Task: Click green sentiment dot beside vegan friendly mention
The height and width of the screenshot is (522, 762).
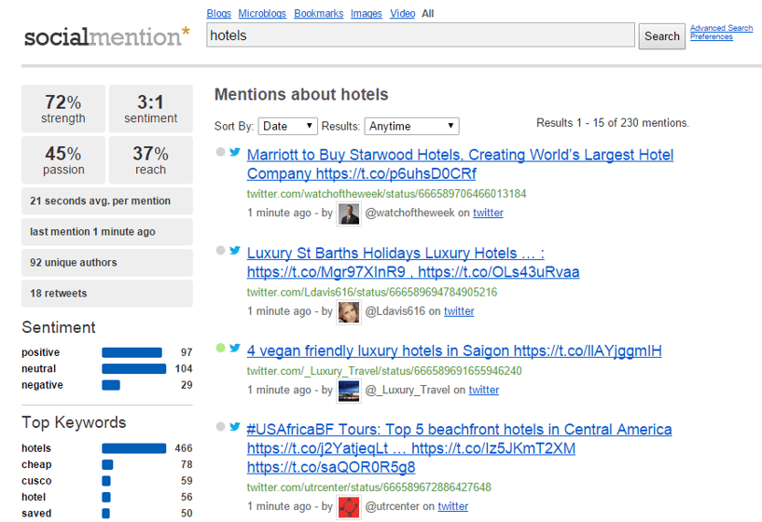Action: (220, 348)
